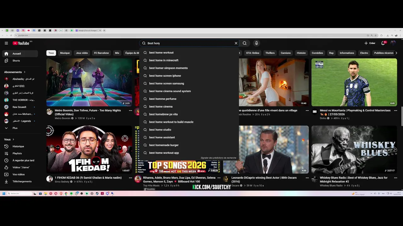
Task: Select the Musique filter chip
Action: click(65, 53)
